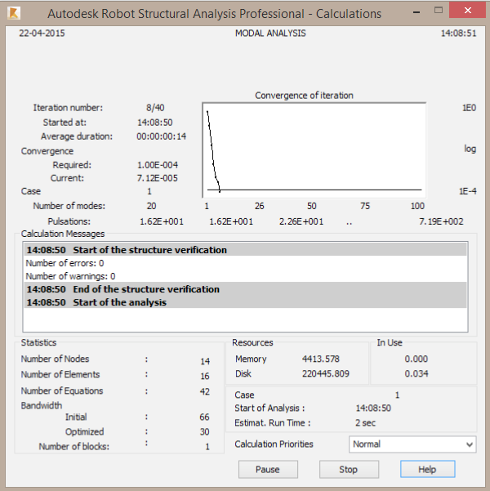Screen dimensions: 490x491
Task: Click the Number of Elements value 16
Action: coord(205,376)
